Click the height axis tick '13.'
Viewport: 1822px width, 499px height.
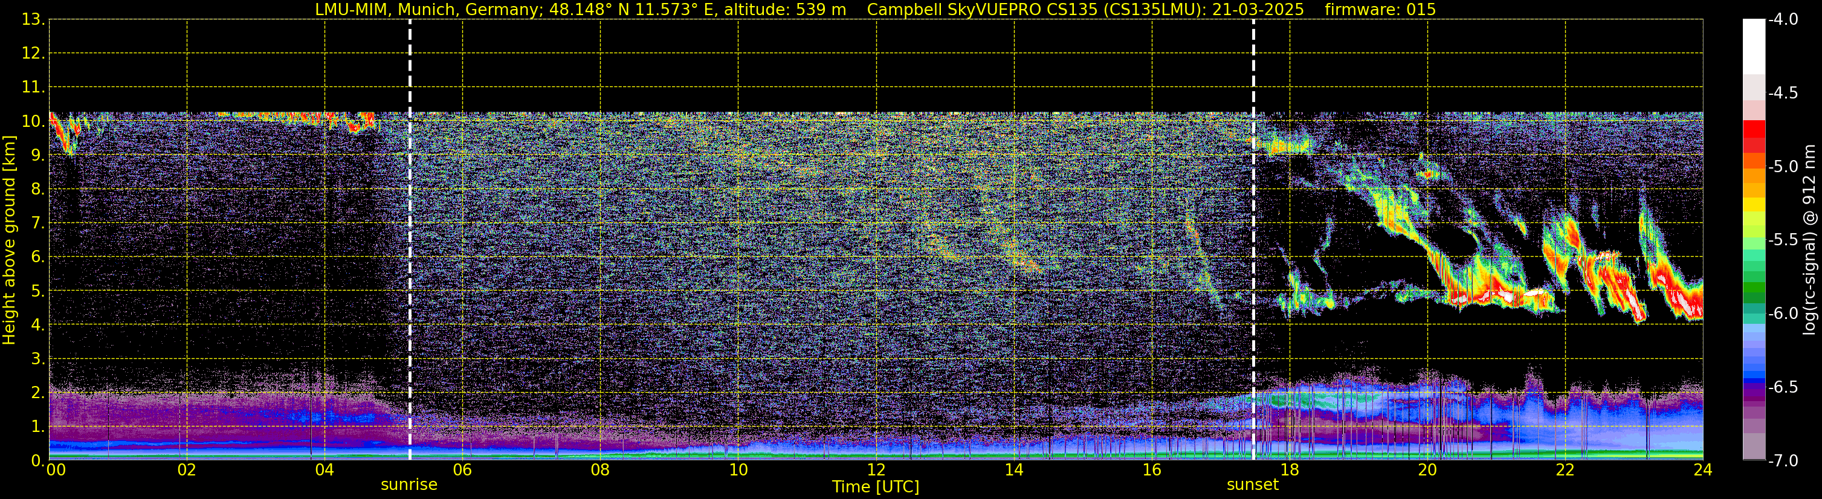coord(33,19)
